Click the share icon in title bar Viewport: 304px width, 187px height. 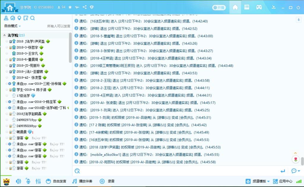pos(85,7)
